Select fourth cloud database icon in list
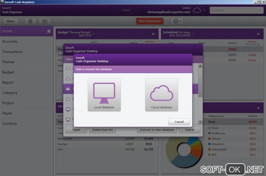The image size is (266, 176). coord(68,99)
